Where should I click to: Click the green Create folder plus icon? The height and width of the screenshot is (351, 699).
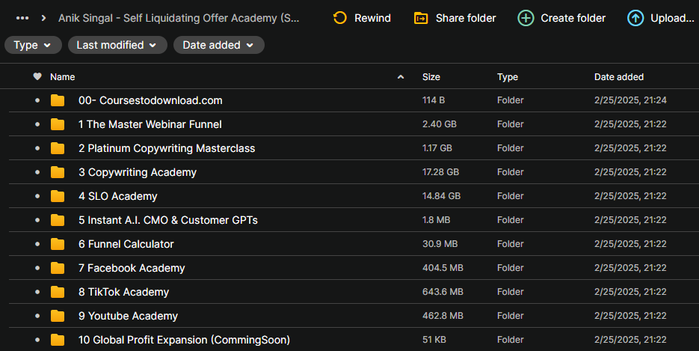coord(526,18)
